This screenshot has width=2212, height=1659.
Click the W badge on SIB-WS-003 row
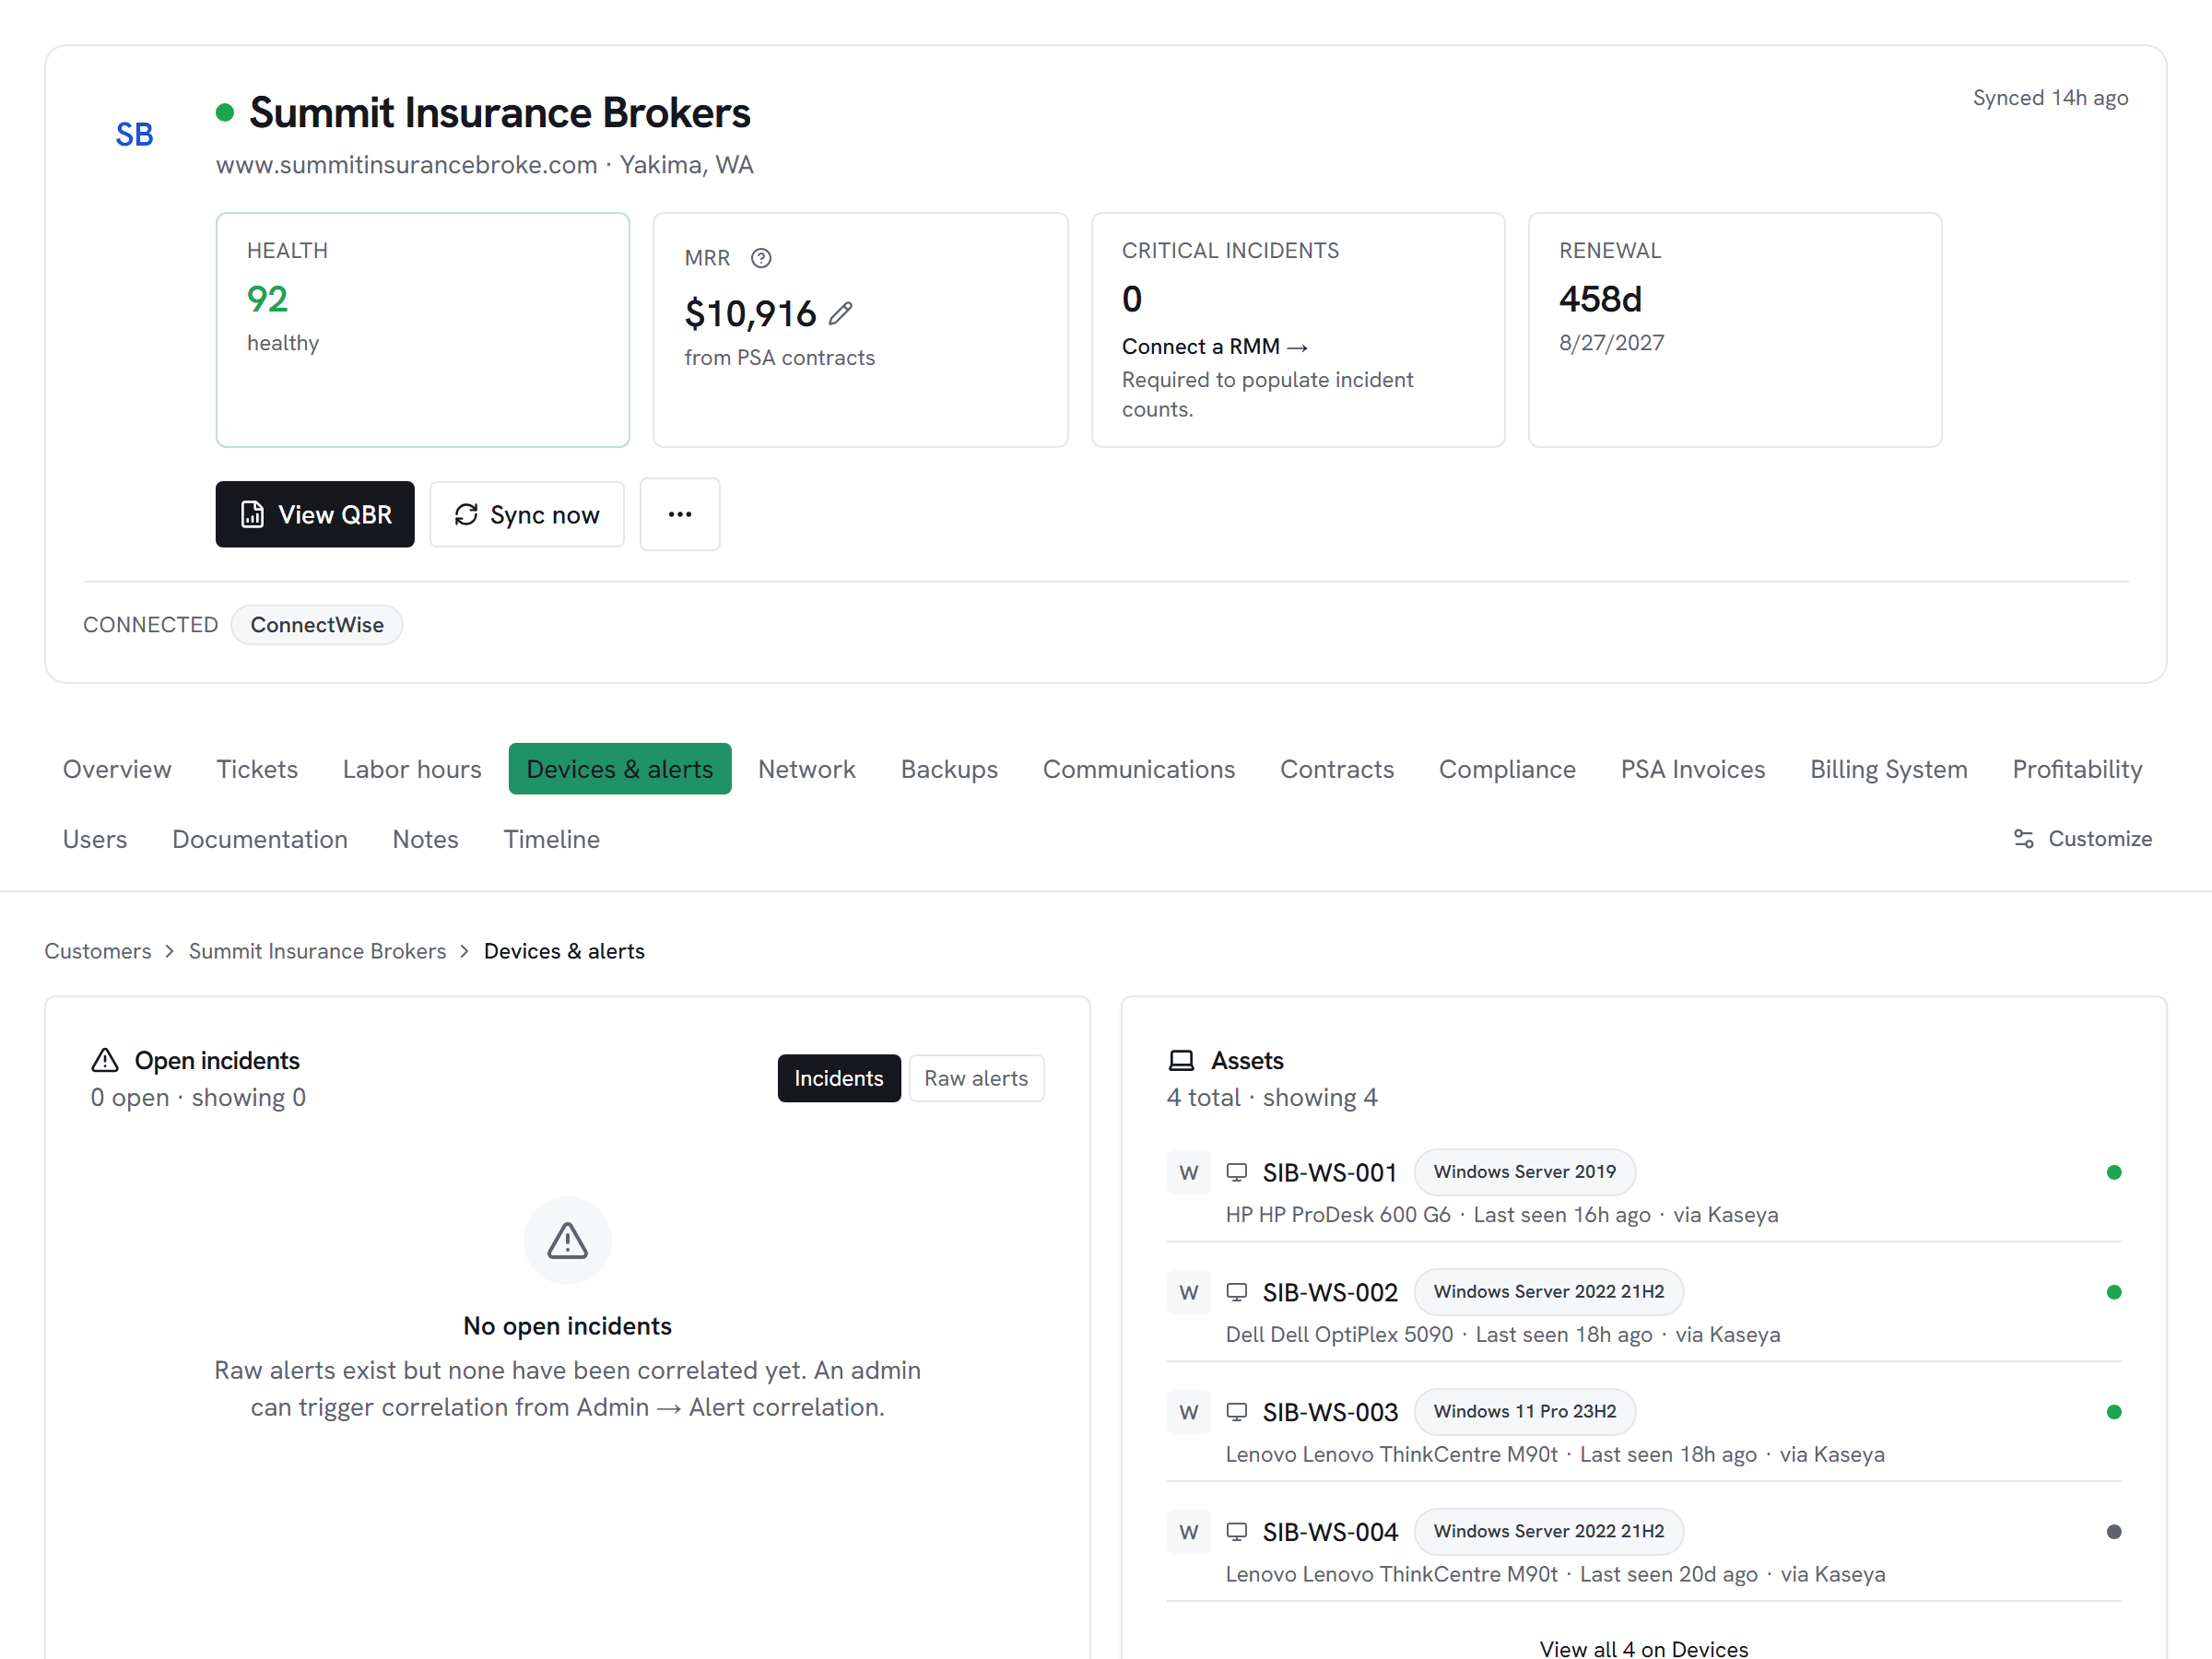pos(1189,1412)
